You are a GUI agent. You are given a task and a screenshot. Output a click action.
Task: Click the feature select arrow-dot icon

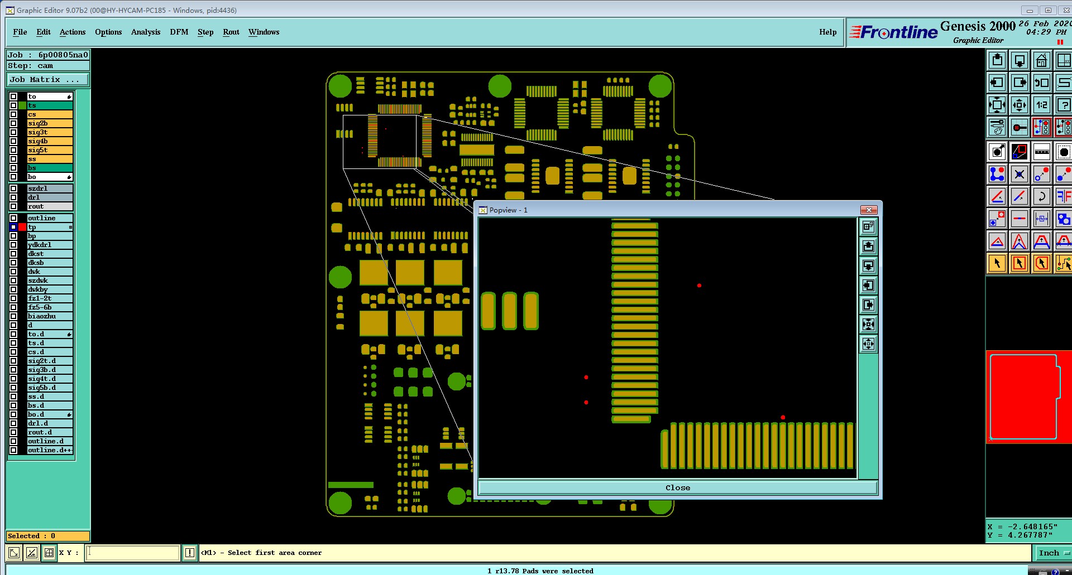tap(997, 152)
